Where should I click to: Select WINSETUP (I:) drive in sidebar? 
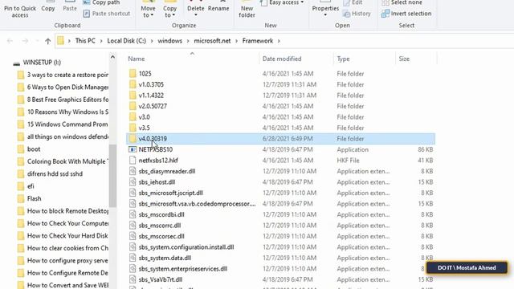click(42, 63)
